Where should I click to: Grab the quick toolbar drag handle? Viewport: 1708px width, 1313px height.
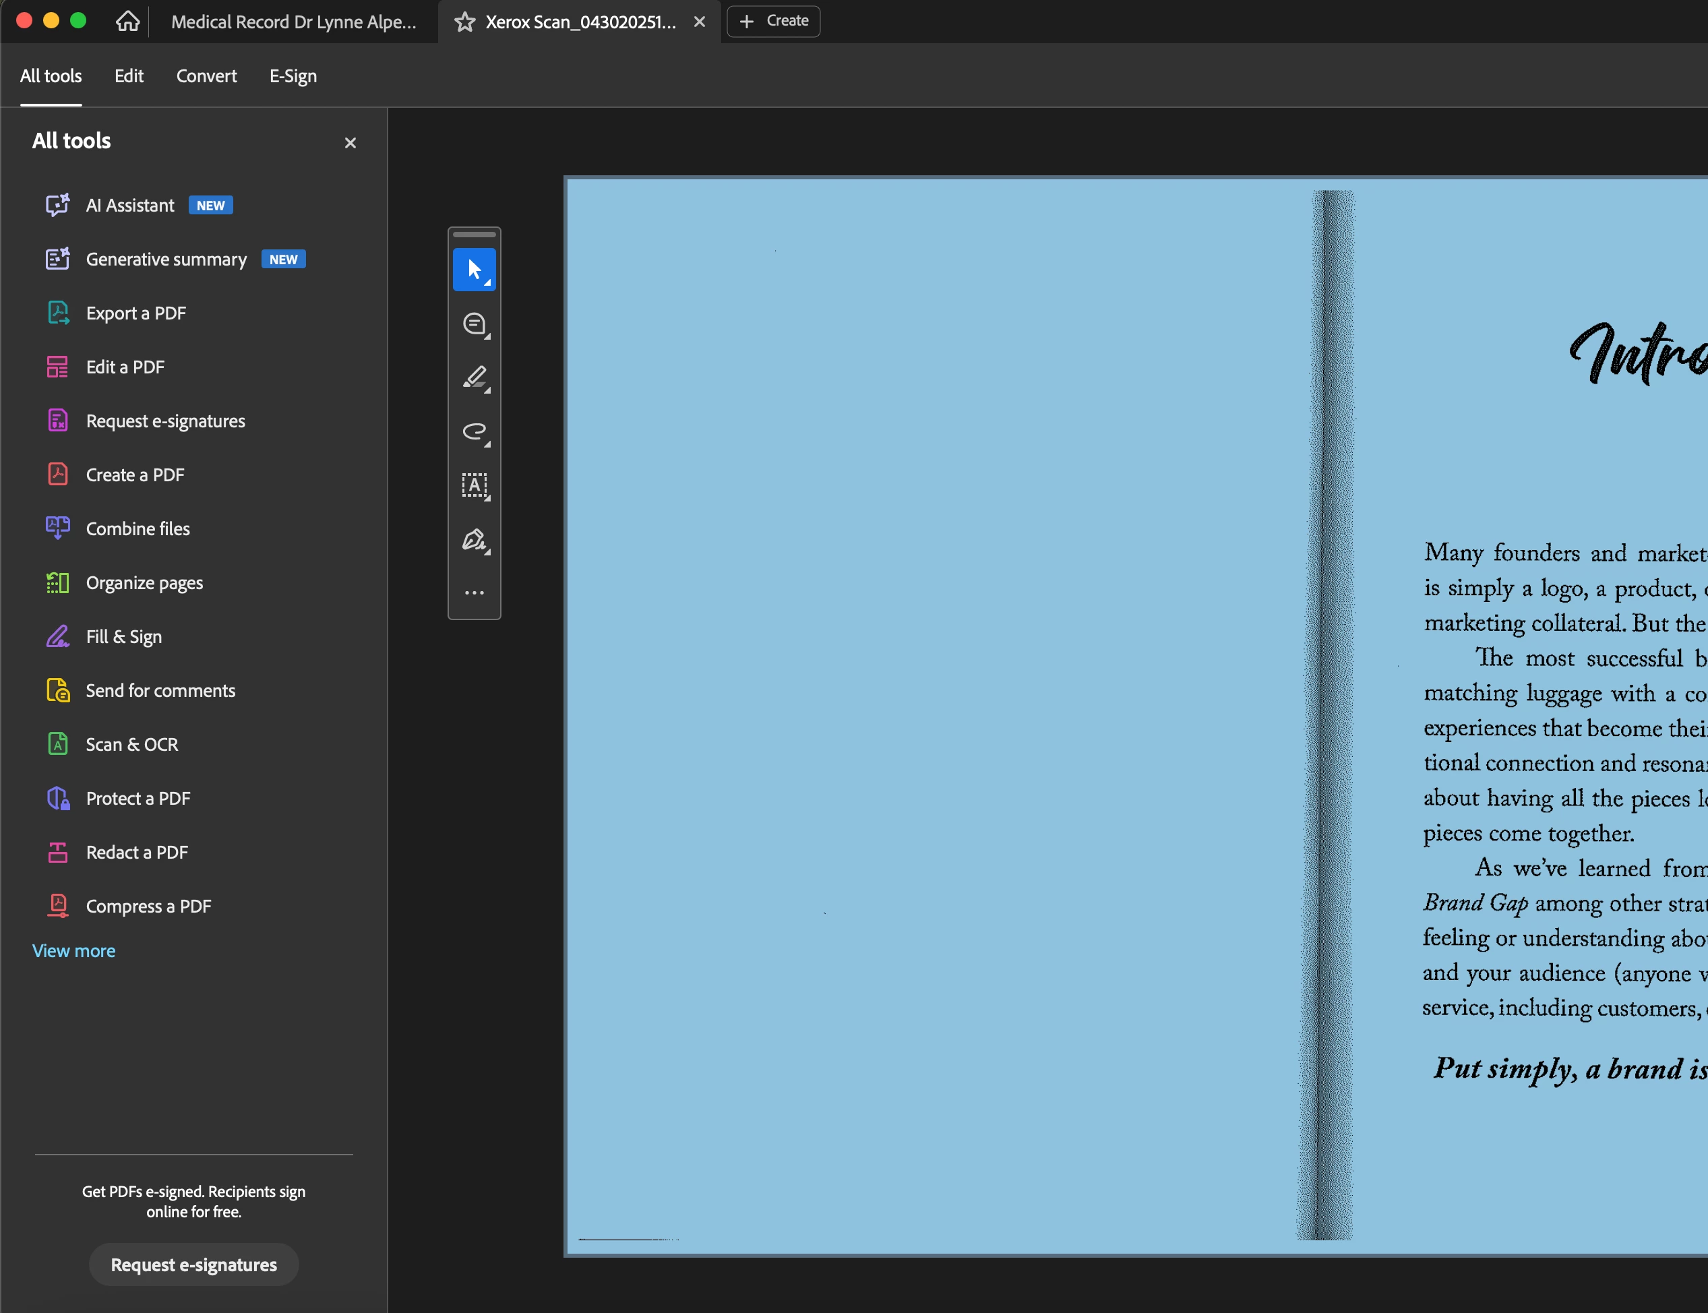click(473, 235)
